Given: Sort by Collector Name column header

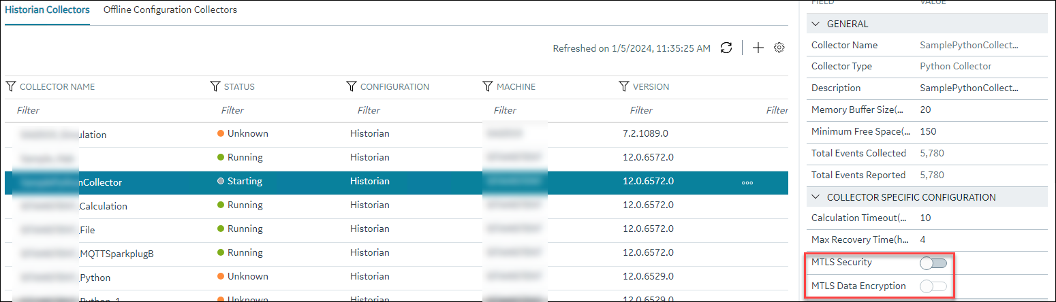Looking at the screenshot, I should (57, 87).
